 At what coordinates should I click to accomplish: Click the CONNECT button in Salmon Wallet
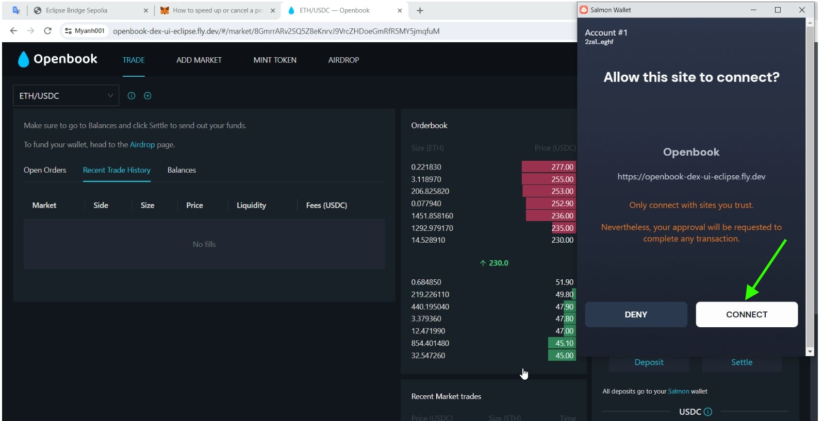tap(747, 314)
